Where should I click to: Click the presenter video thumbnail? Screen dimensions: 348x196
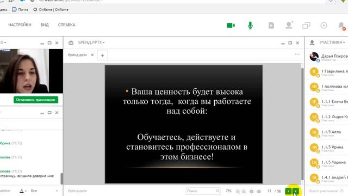pyautogui.click(x=32, y=71)
